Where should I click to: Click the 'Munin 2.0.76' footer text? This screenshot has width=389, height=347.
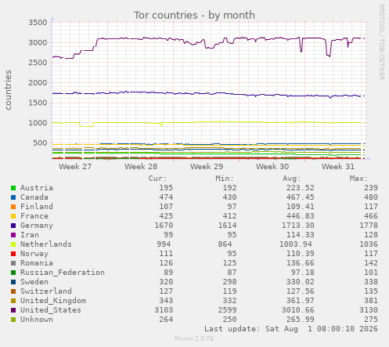point(194,338)
